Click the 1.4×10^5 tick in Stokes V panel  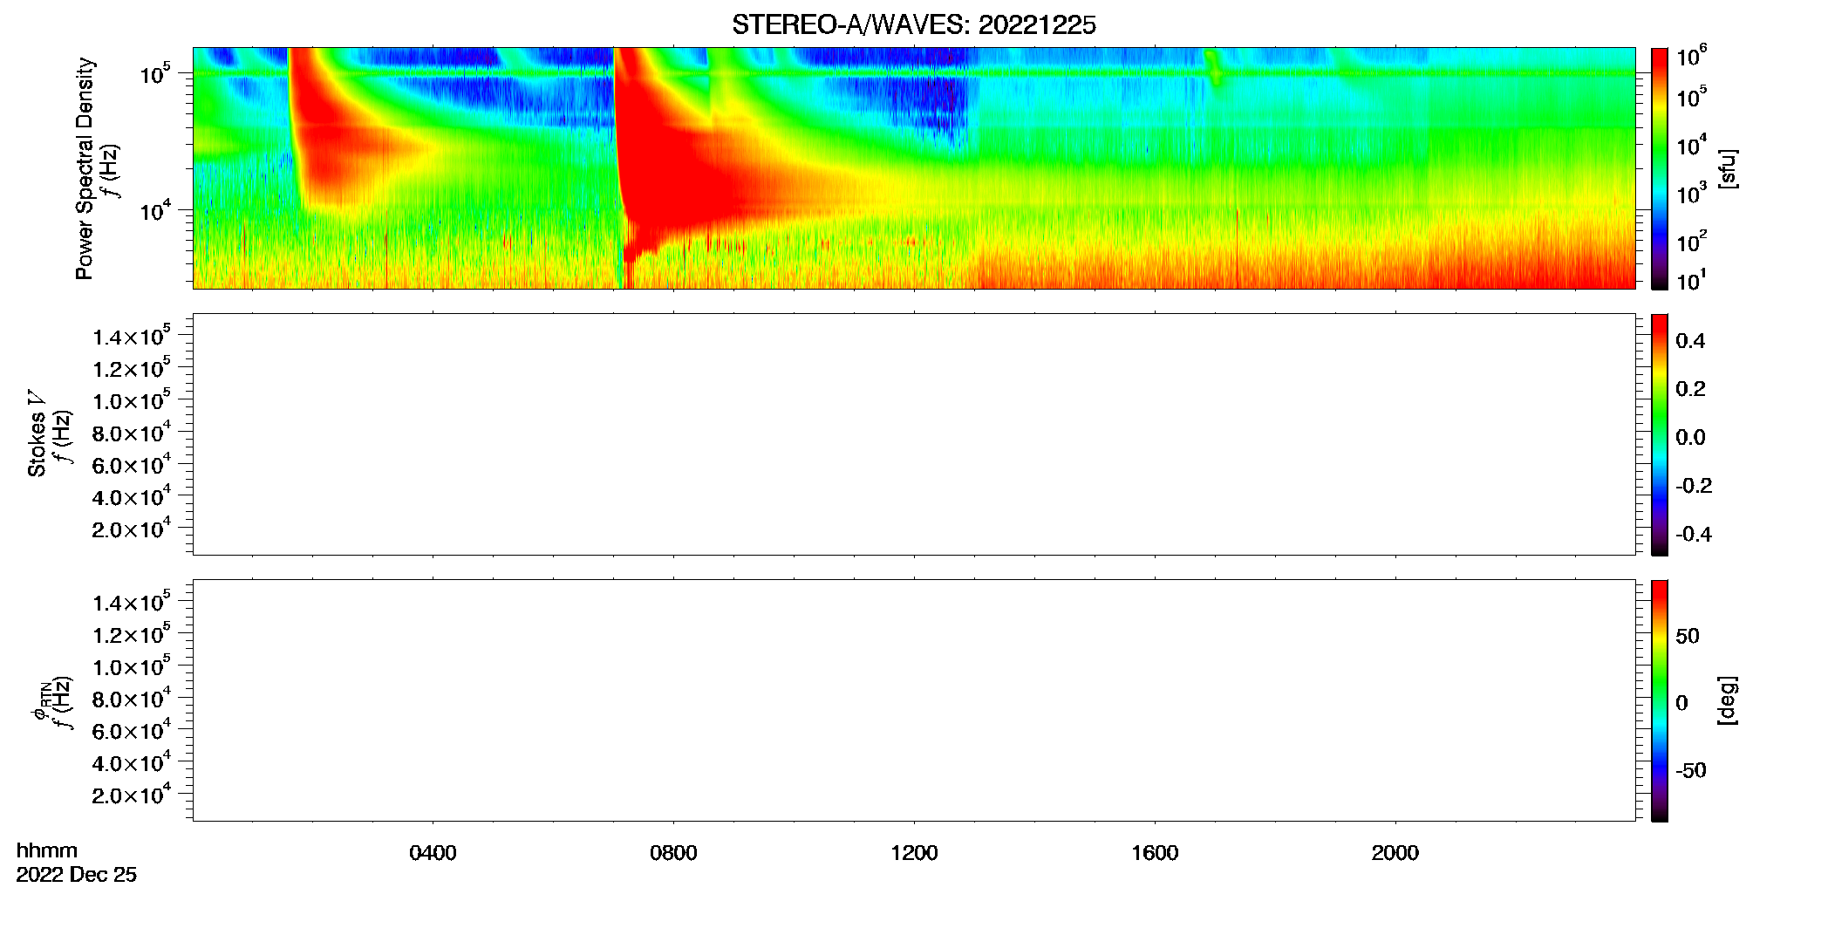click(131, 336)
